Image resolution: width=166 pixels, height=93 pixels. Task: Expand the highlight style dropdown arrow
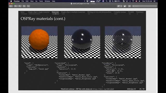click(x=121, y=6)
